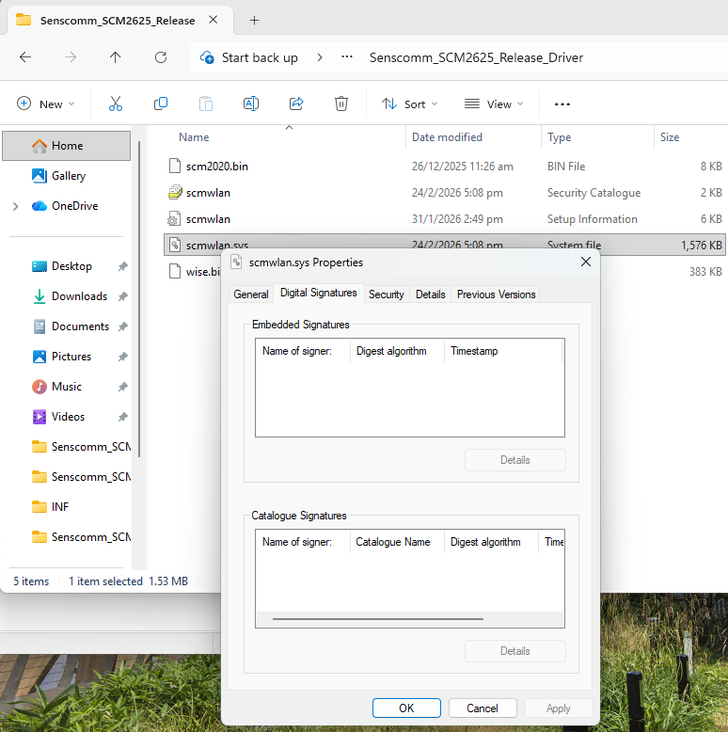Select the Digital Signatures tab
The image size is (728, 732).
319,293
